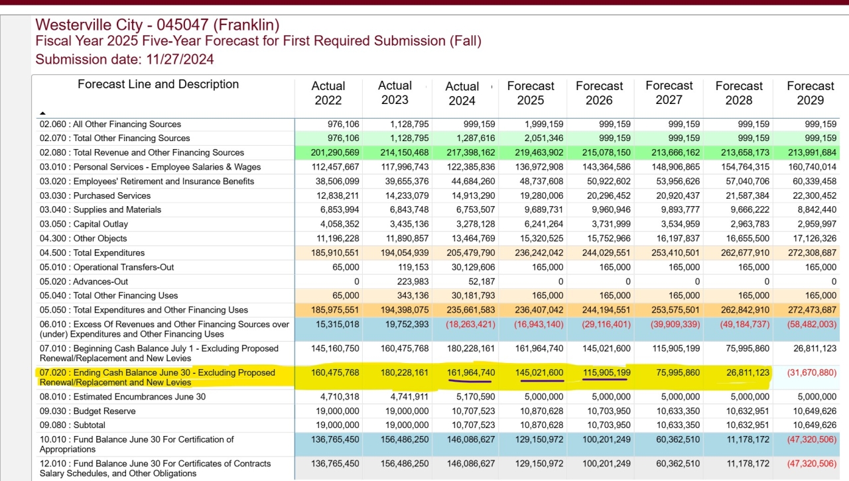The height and width of the screenshot is (481, 849).
Task: Click negative ending balance (31,670,880) for 2029
Action: tap(813, 373)
